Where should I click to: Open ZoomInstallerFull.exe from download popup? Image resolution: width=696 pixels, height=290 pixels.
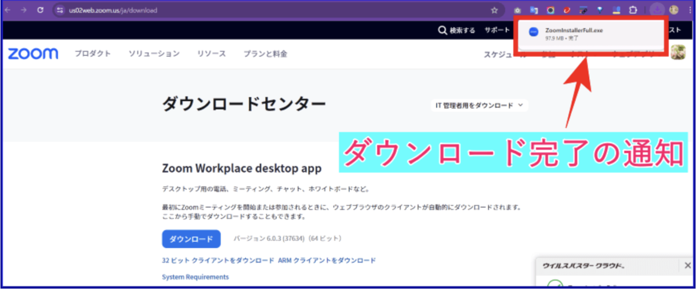tap(574, 30)
